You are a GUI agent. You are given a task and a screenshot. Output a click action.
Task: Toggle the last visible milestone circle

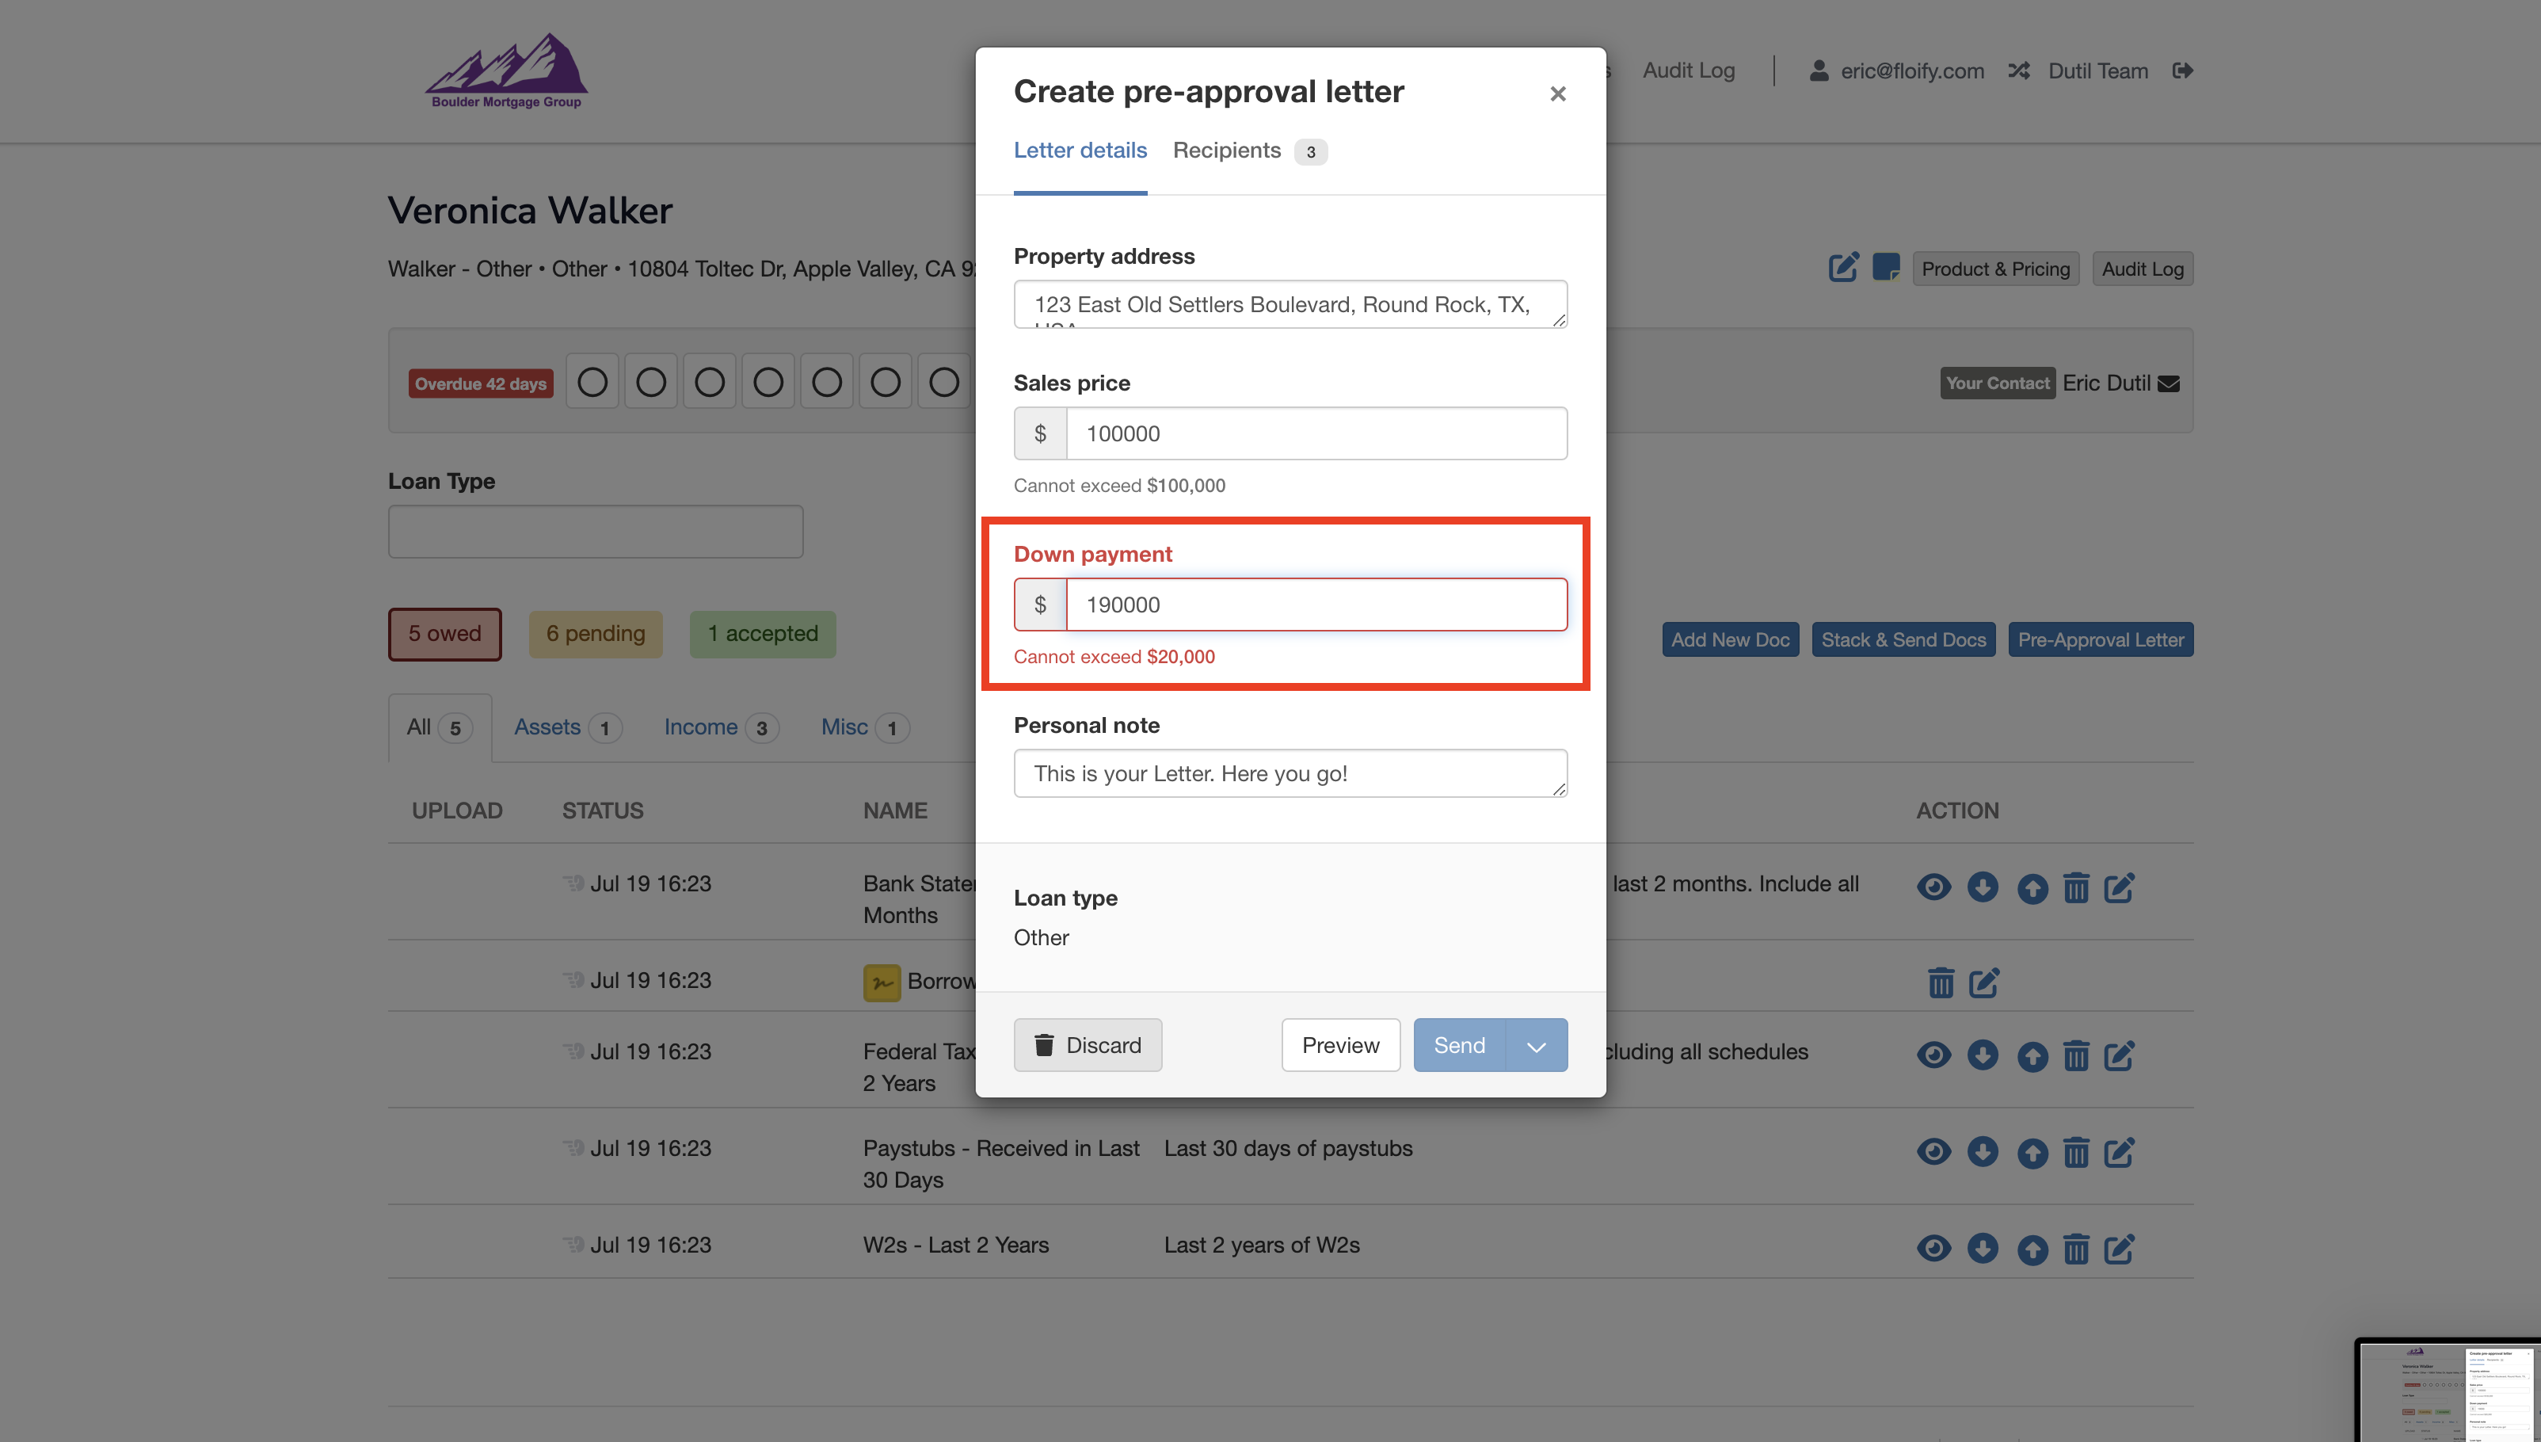[943, 382]
